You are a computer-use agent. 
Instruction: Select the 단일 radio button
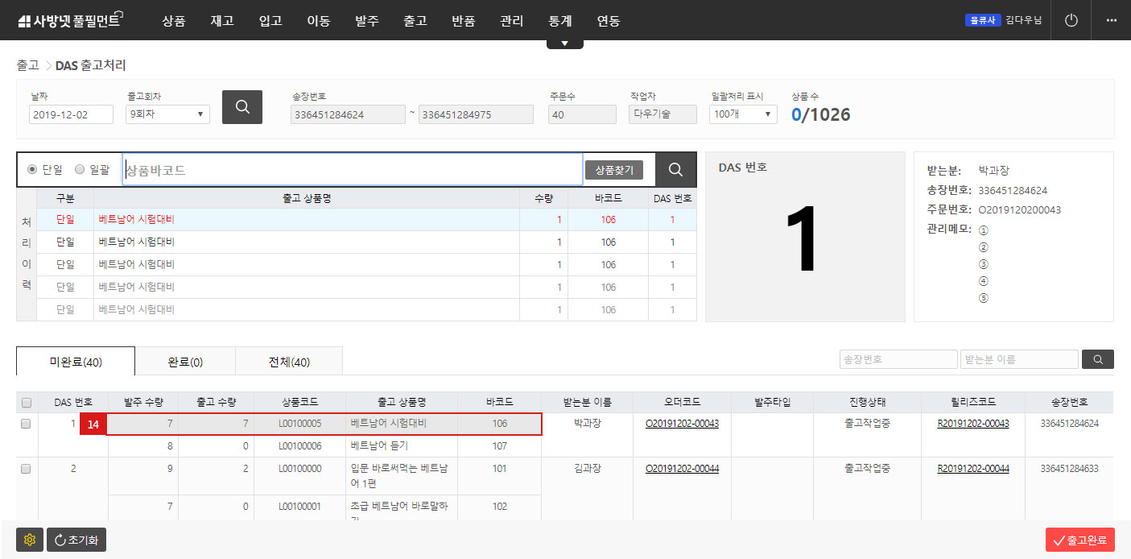coord(31,169)
